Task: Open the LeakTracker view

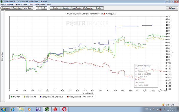Action: [x=77, y=8]
